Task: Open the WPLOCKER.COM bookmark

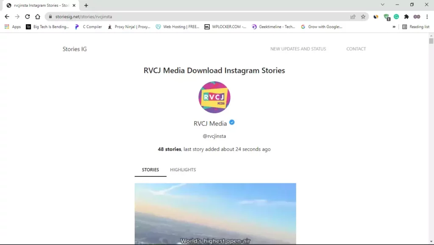Action: [x=225, y=27]
